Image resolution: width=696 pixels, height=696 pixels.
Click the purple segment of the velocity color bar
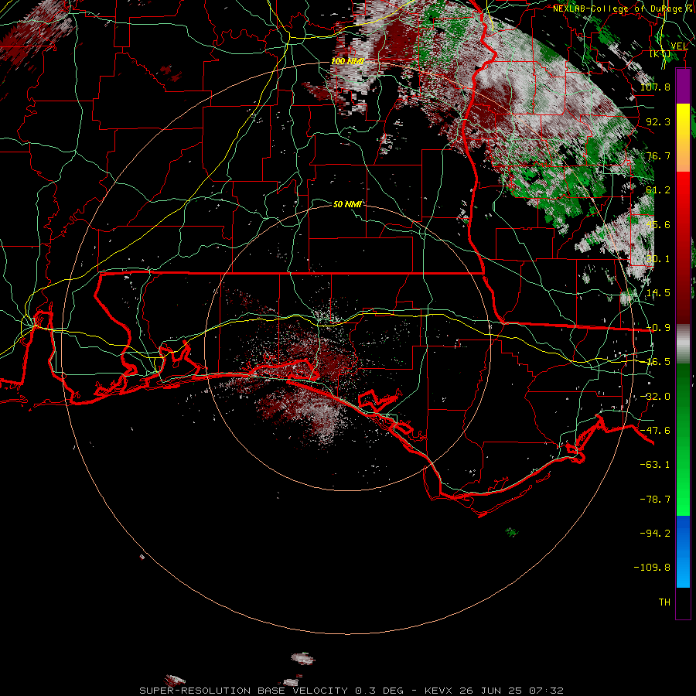[x=683, y=86]
